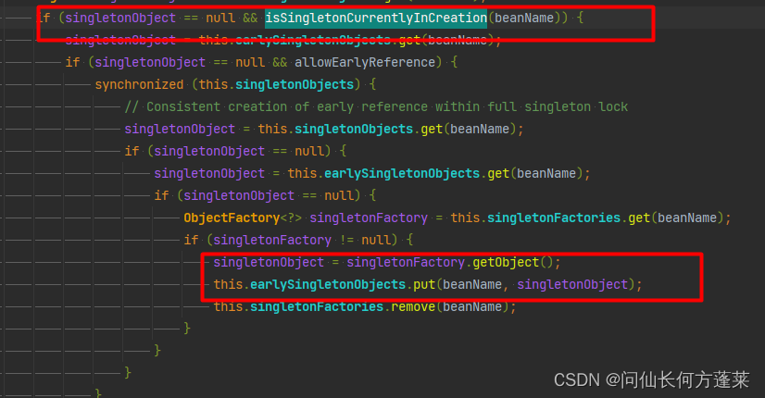Click the ObjectFactory<?> type name
This screenshot has width=765, height=398.
point(243,218)
